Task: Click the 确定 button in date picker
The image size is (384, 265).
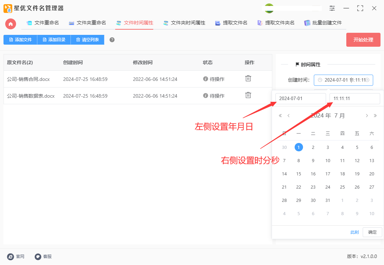Action: (372, 232)
